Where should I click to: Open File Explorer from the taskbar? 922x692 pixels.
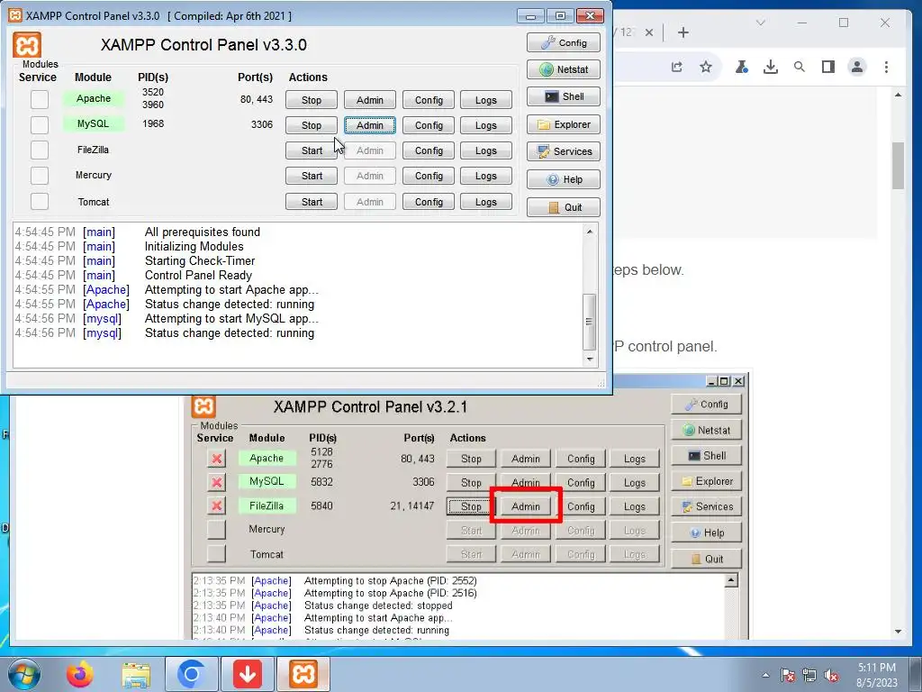click(x=136, y=674)
